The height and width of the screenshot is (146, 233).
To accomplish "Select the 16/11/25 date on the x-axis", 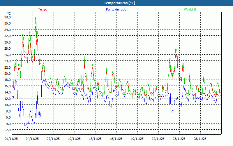I will click(116, 139).
